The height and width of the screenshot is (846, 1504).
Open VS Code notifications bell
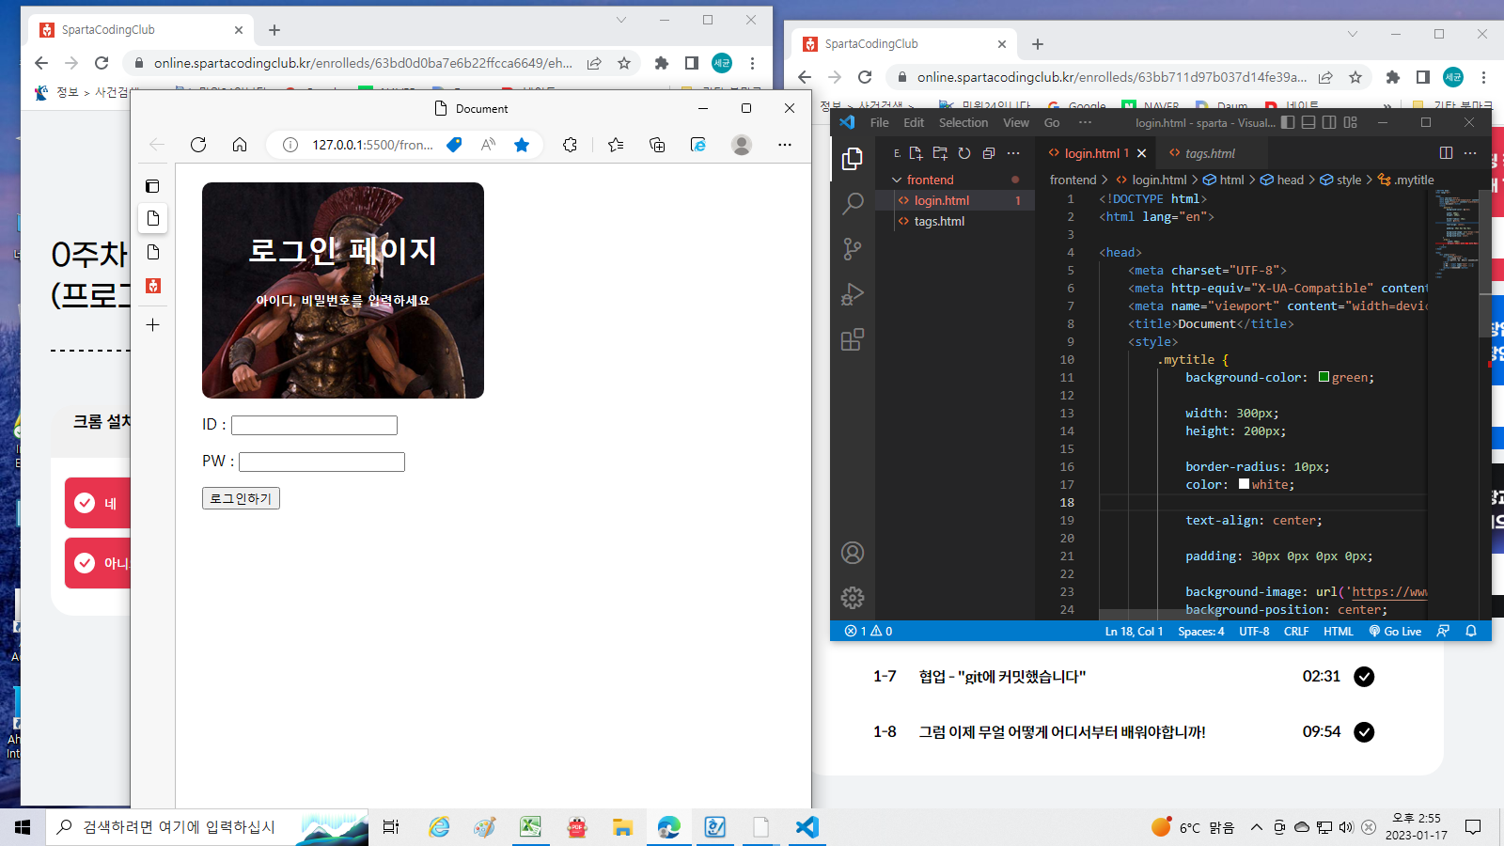(x=1471, y=631)
